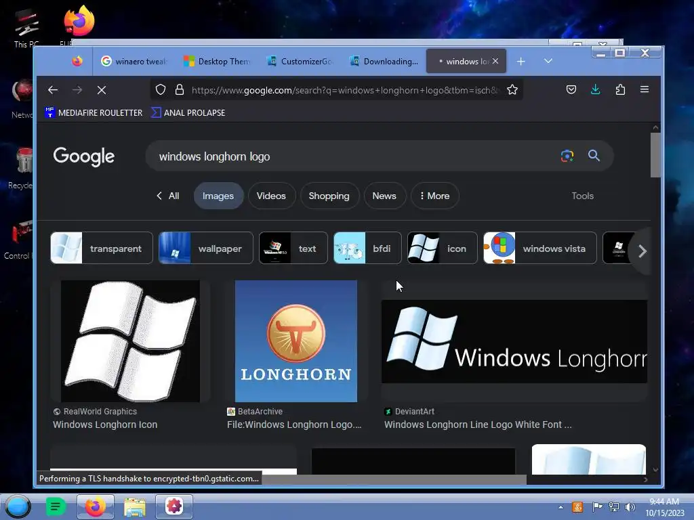Filter images by wallpaper chip
The width and height of the screenshot is (694, 520).
tap(206, 248)
